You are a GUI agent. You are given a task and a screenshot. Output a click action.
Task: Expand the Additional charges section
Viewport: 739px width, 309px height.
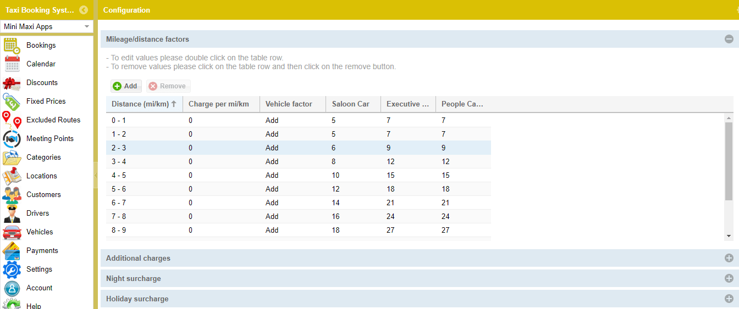point(729,258)
